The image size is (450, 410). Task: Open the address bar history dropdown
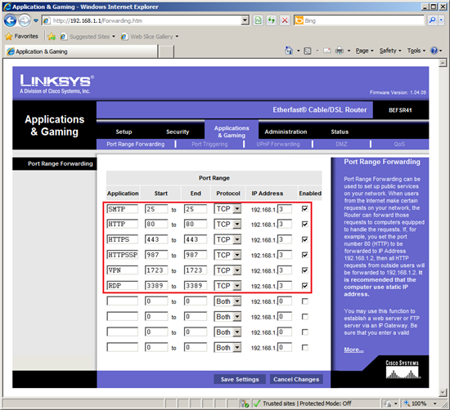tap(245, 20)
